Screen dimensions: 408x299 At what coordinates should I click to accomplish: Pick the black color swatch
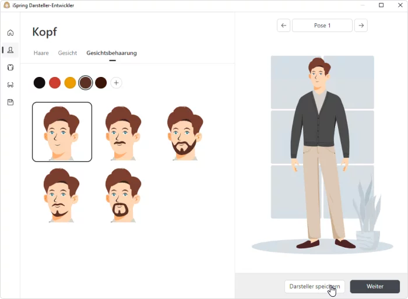39,83
